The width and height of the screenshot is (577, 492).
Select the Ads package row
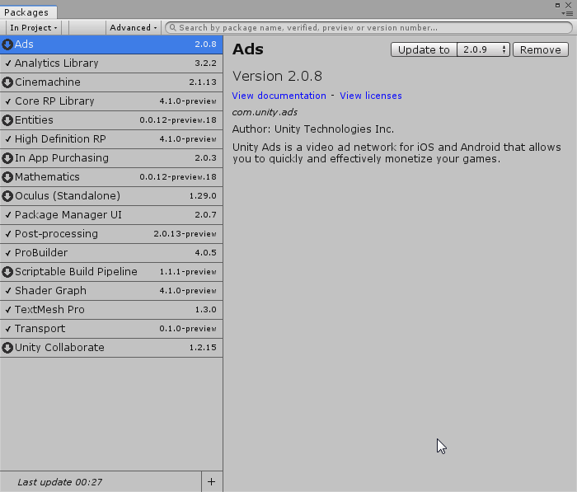click(x=111, y=45)
